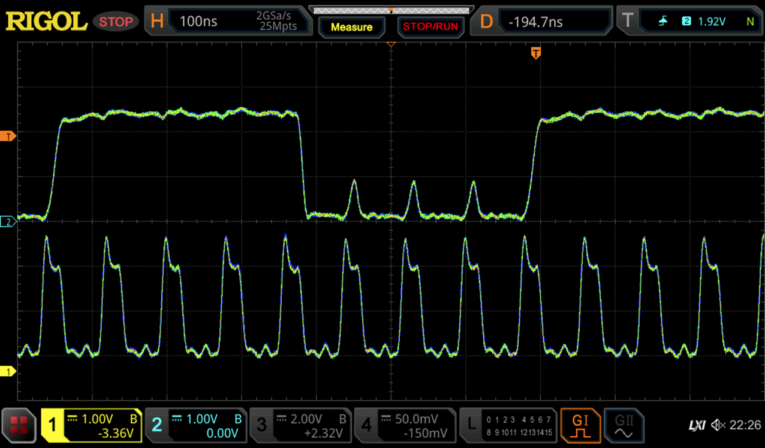Click the channel 1 yellow ground marker
This screenshot has height=448, width=765.
[8, 372]
